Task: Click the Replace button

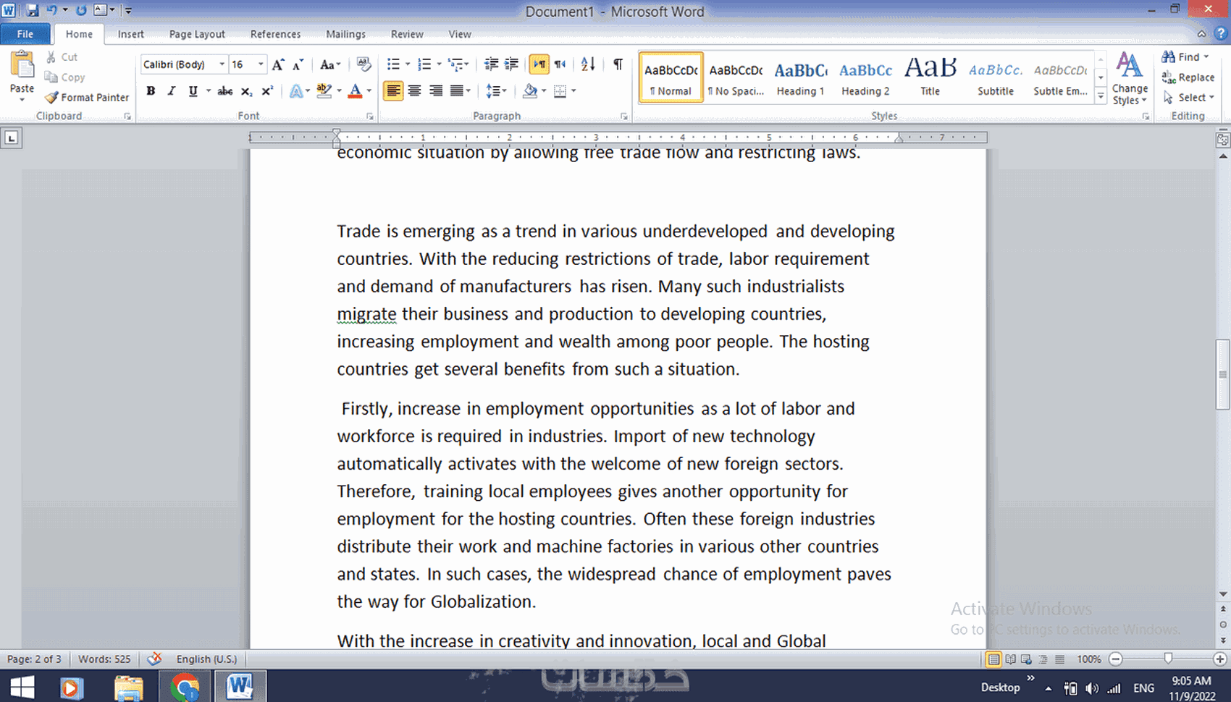Action: pyautogui.click(x=1188, y=77)
